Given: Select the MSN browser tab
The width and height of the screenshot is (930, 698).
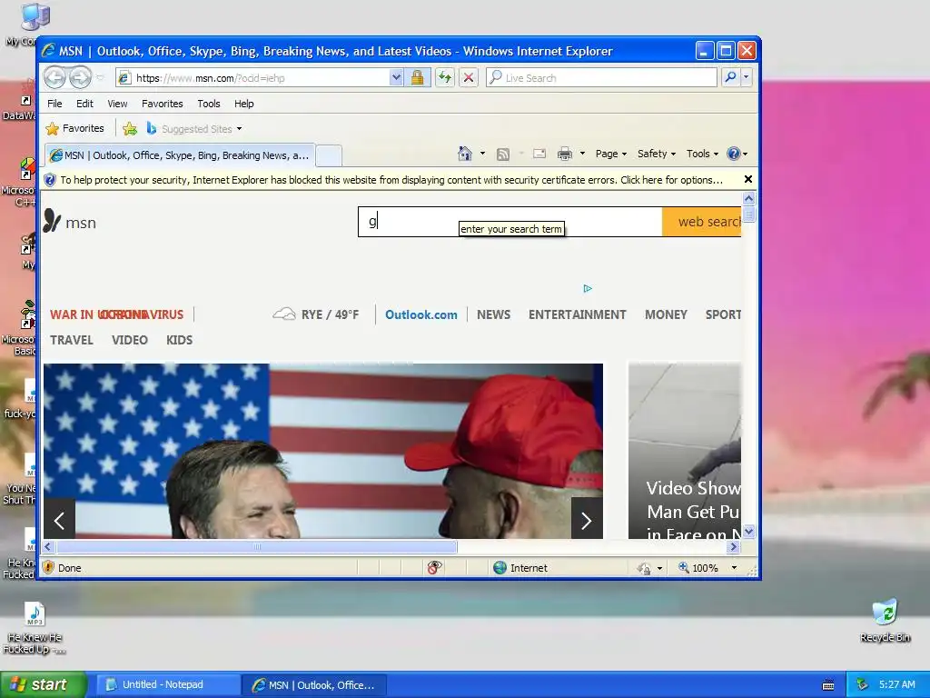Looking at the screenshot, I should (180, 155).
